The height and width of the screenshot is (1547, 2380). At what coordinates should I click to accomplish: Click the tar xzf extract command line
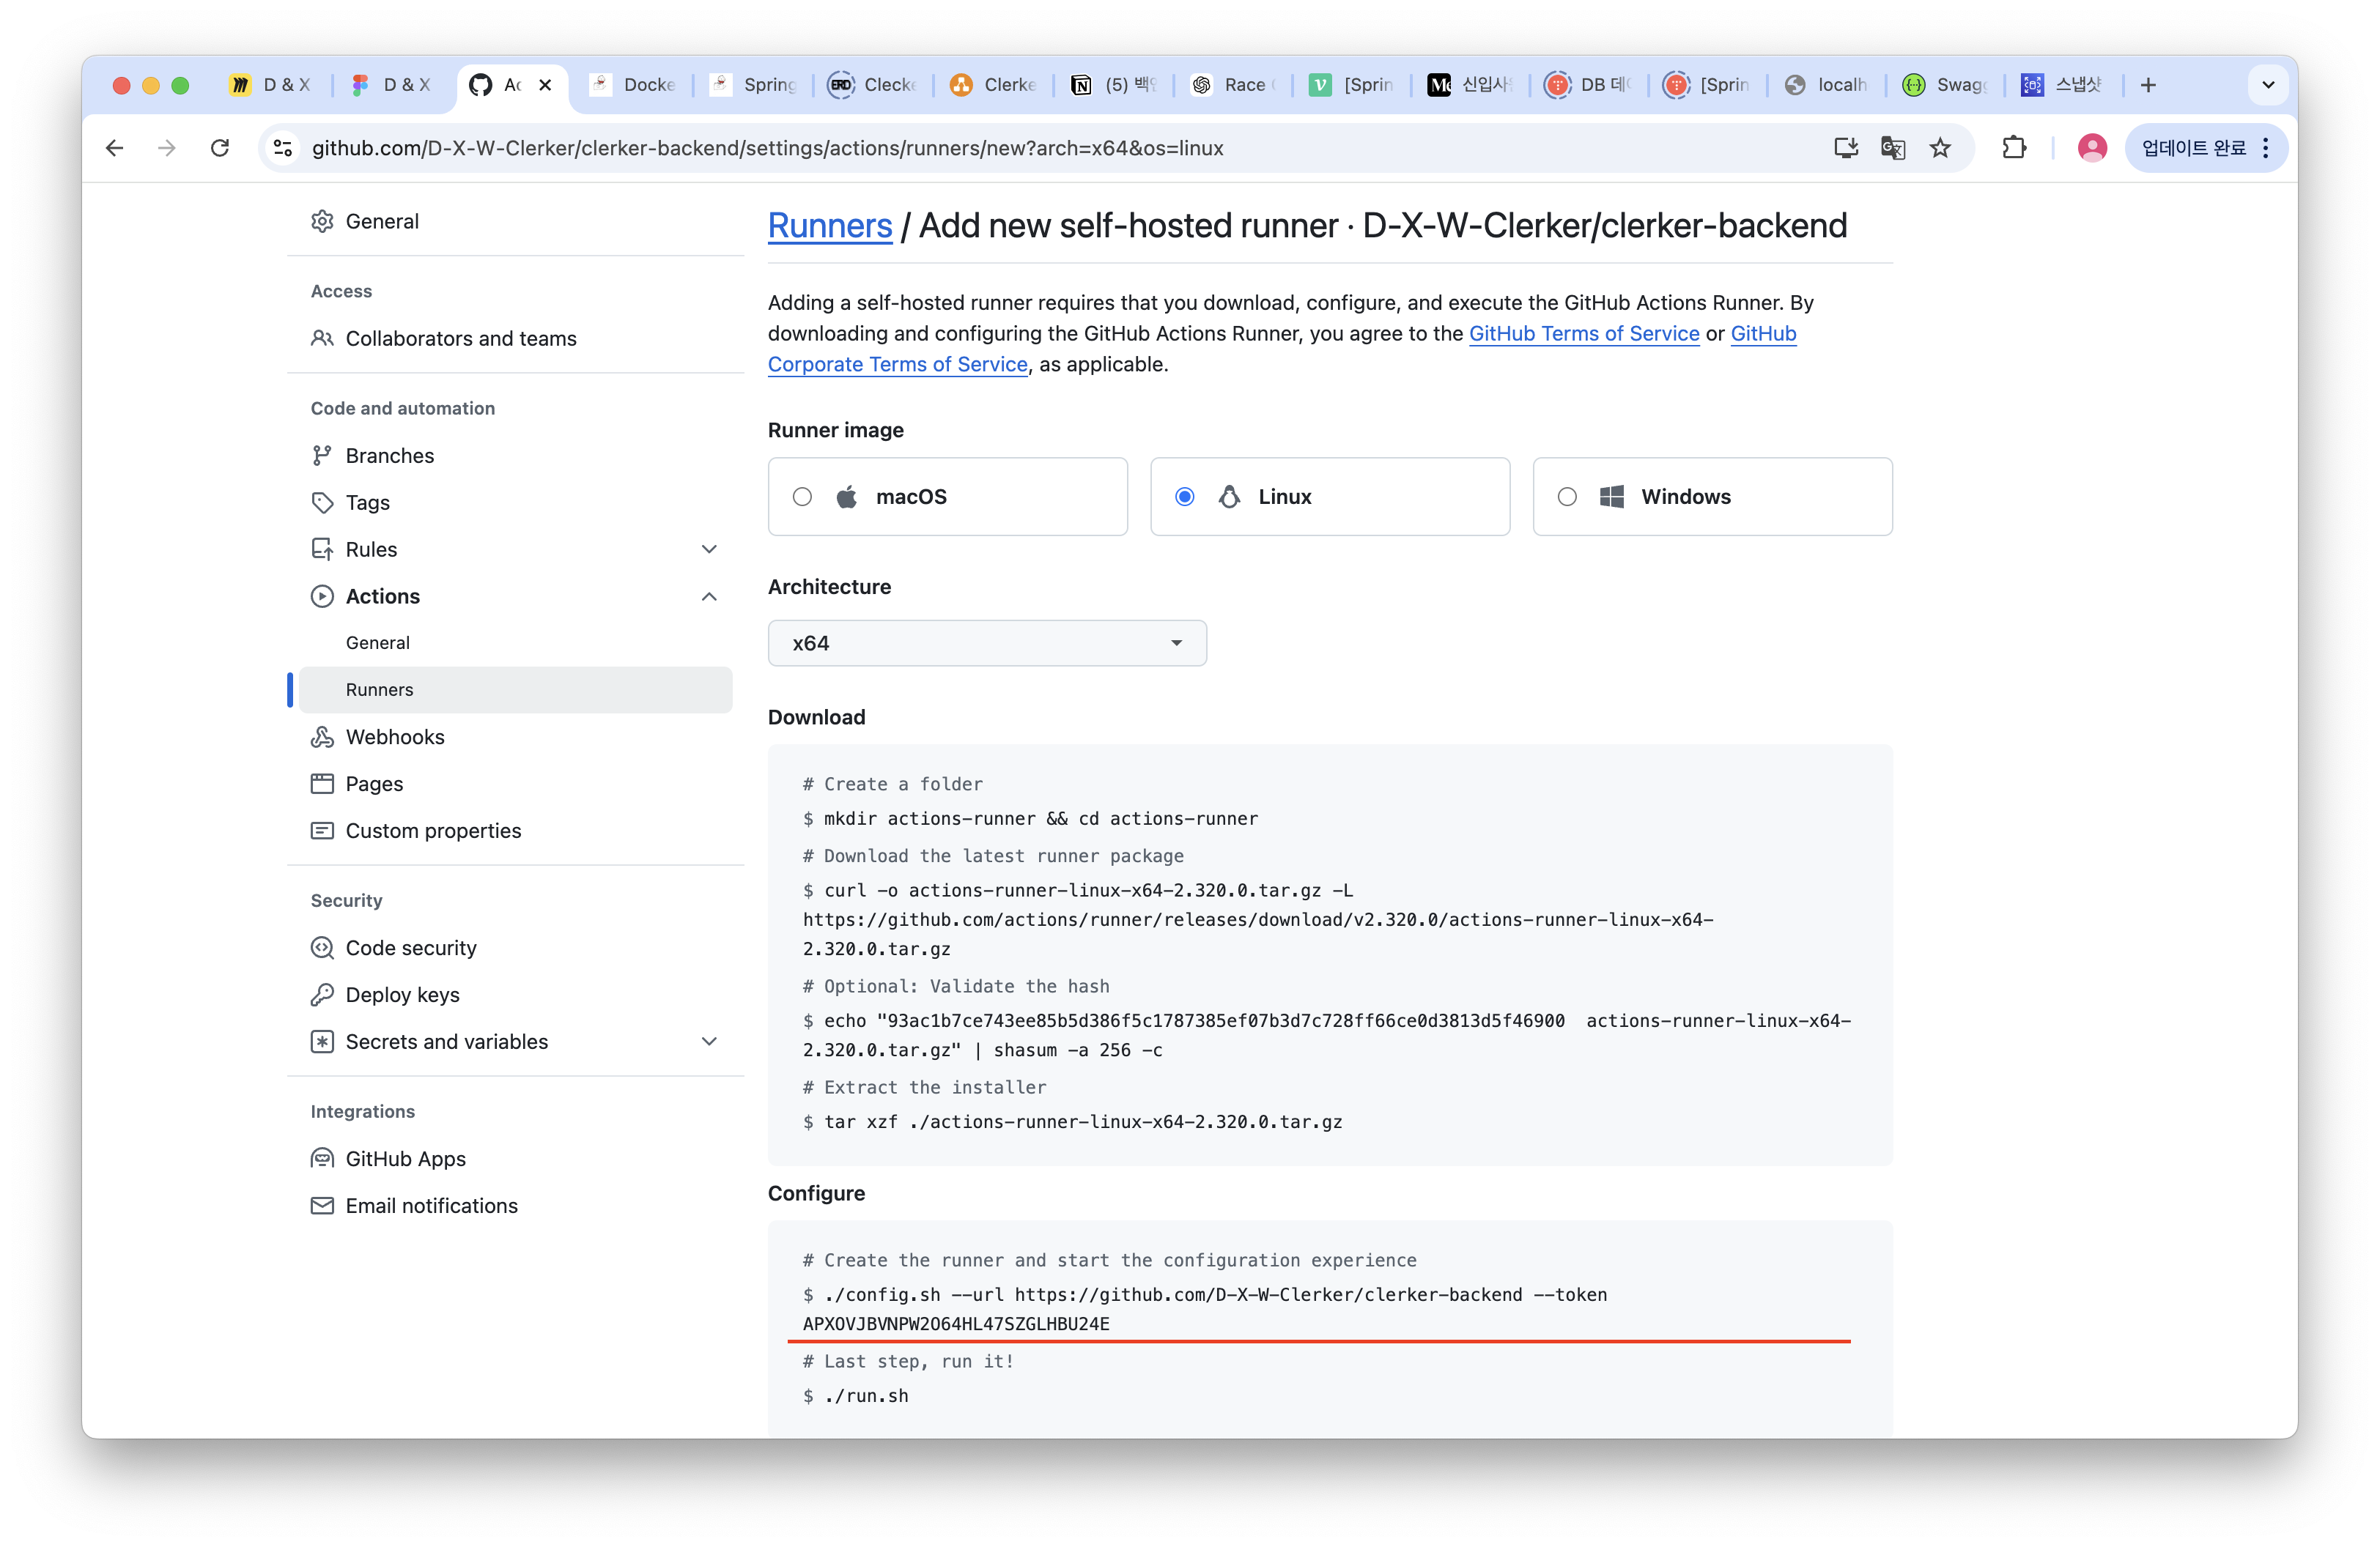(x=1072, y=1122)
